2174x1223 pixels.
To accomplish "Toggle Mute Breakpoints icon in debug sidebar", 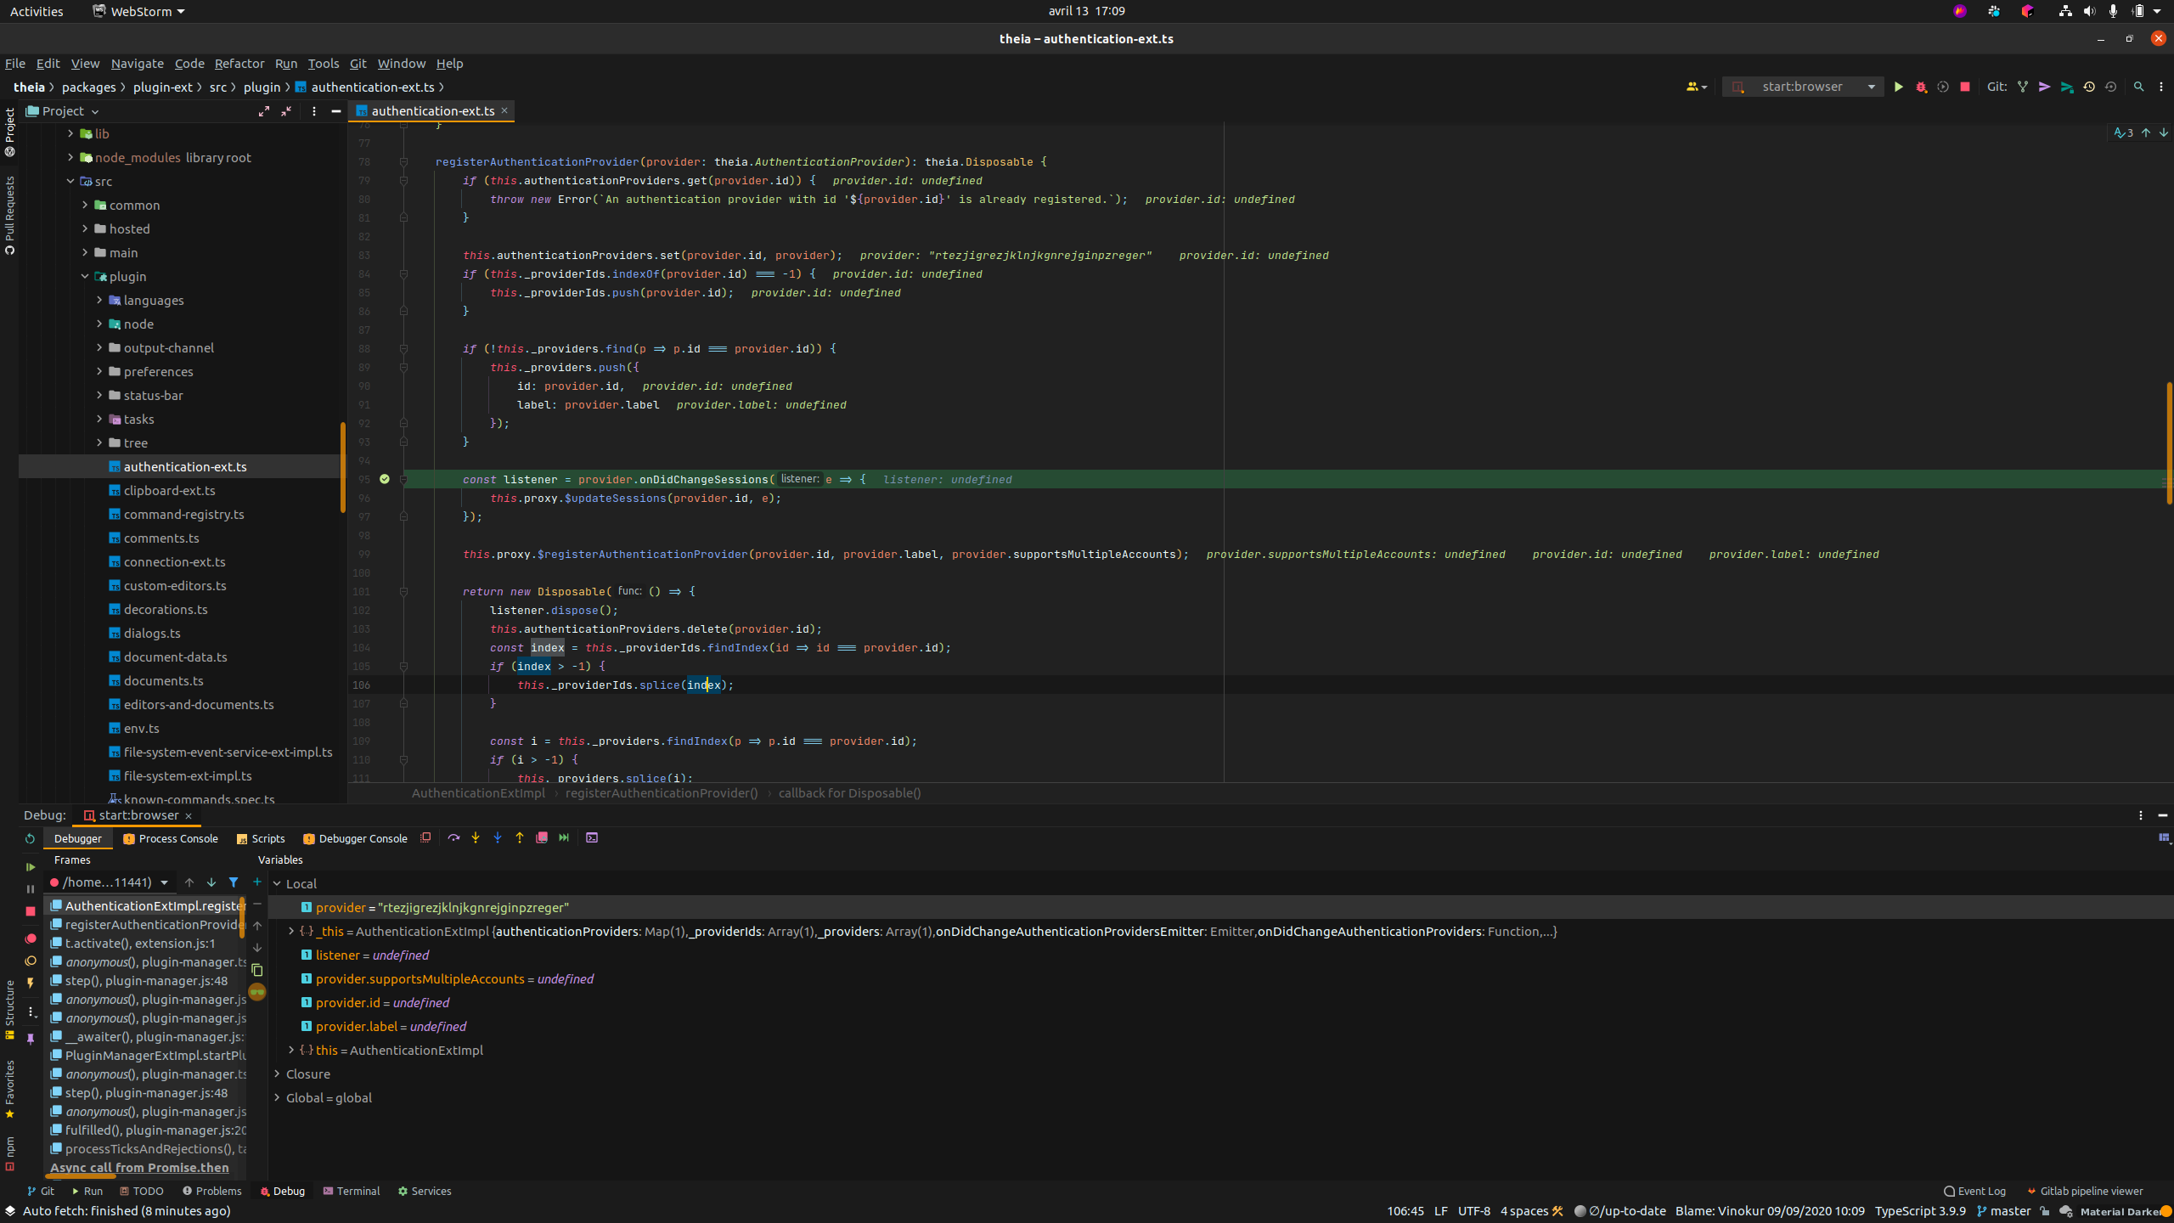I will pos(31,961).
